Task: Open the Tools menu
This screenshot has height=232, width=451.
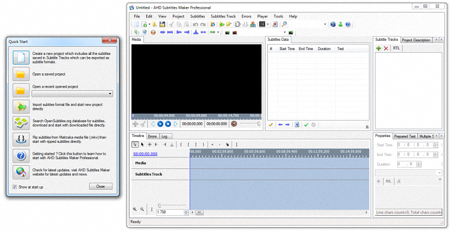Action: point(278,16)
